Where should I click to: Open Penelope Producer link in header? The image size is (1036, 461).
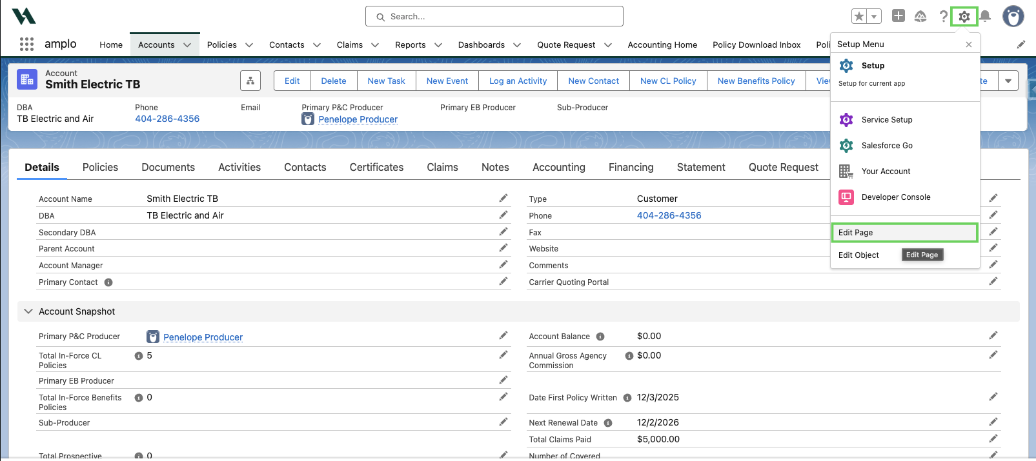(x=358, y=119)
